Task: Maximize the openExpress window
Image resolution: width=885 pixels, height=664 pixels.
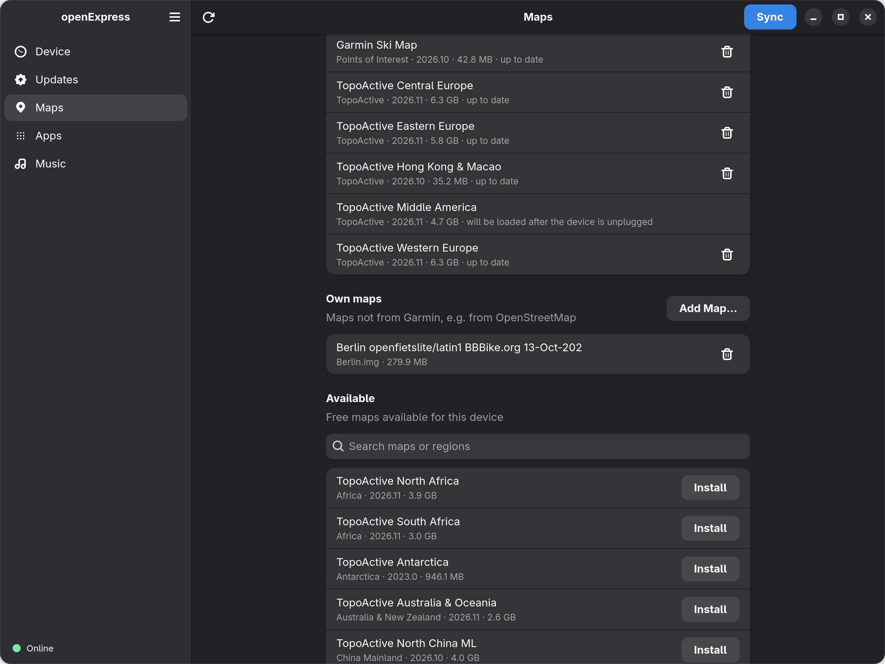Action: 841,17
